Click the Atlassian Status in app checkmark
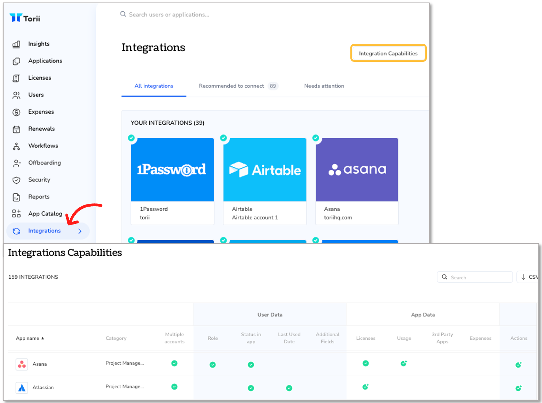The image size is (542, 403). [251, 388]
